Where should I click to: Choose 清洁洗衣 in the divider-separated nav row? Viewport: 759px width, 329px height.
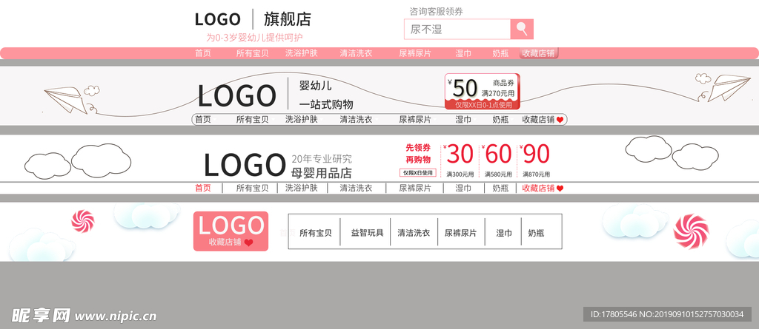click(356, 188)
